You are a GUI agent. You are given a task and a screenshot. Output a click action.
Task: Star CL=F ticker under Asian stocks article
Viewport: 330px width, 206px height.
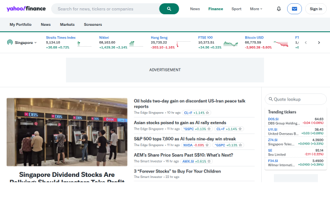pyautogui.click(x=240, y=129)
